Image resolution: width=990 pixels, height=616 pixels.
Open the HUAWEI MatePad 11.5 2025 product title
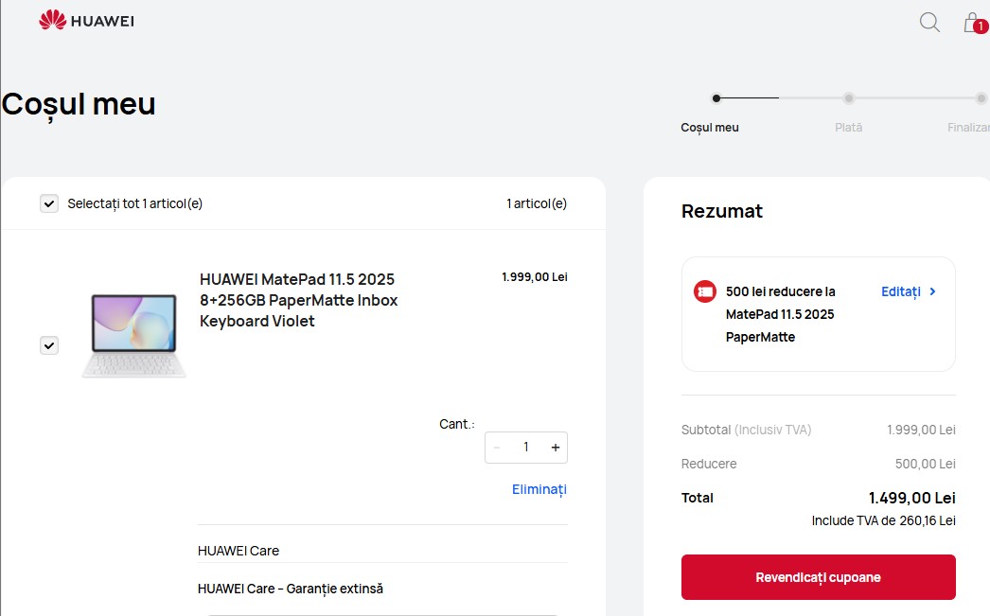[x=299, y=300]
